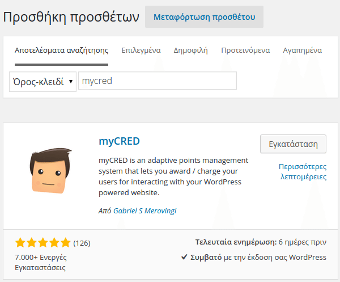Open the myCRED plugin title link

(x=119, y=141)
